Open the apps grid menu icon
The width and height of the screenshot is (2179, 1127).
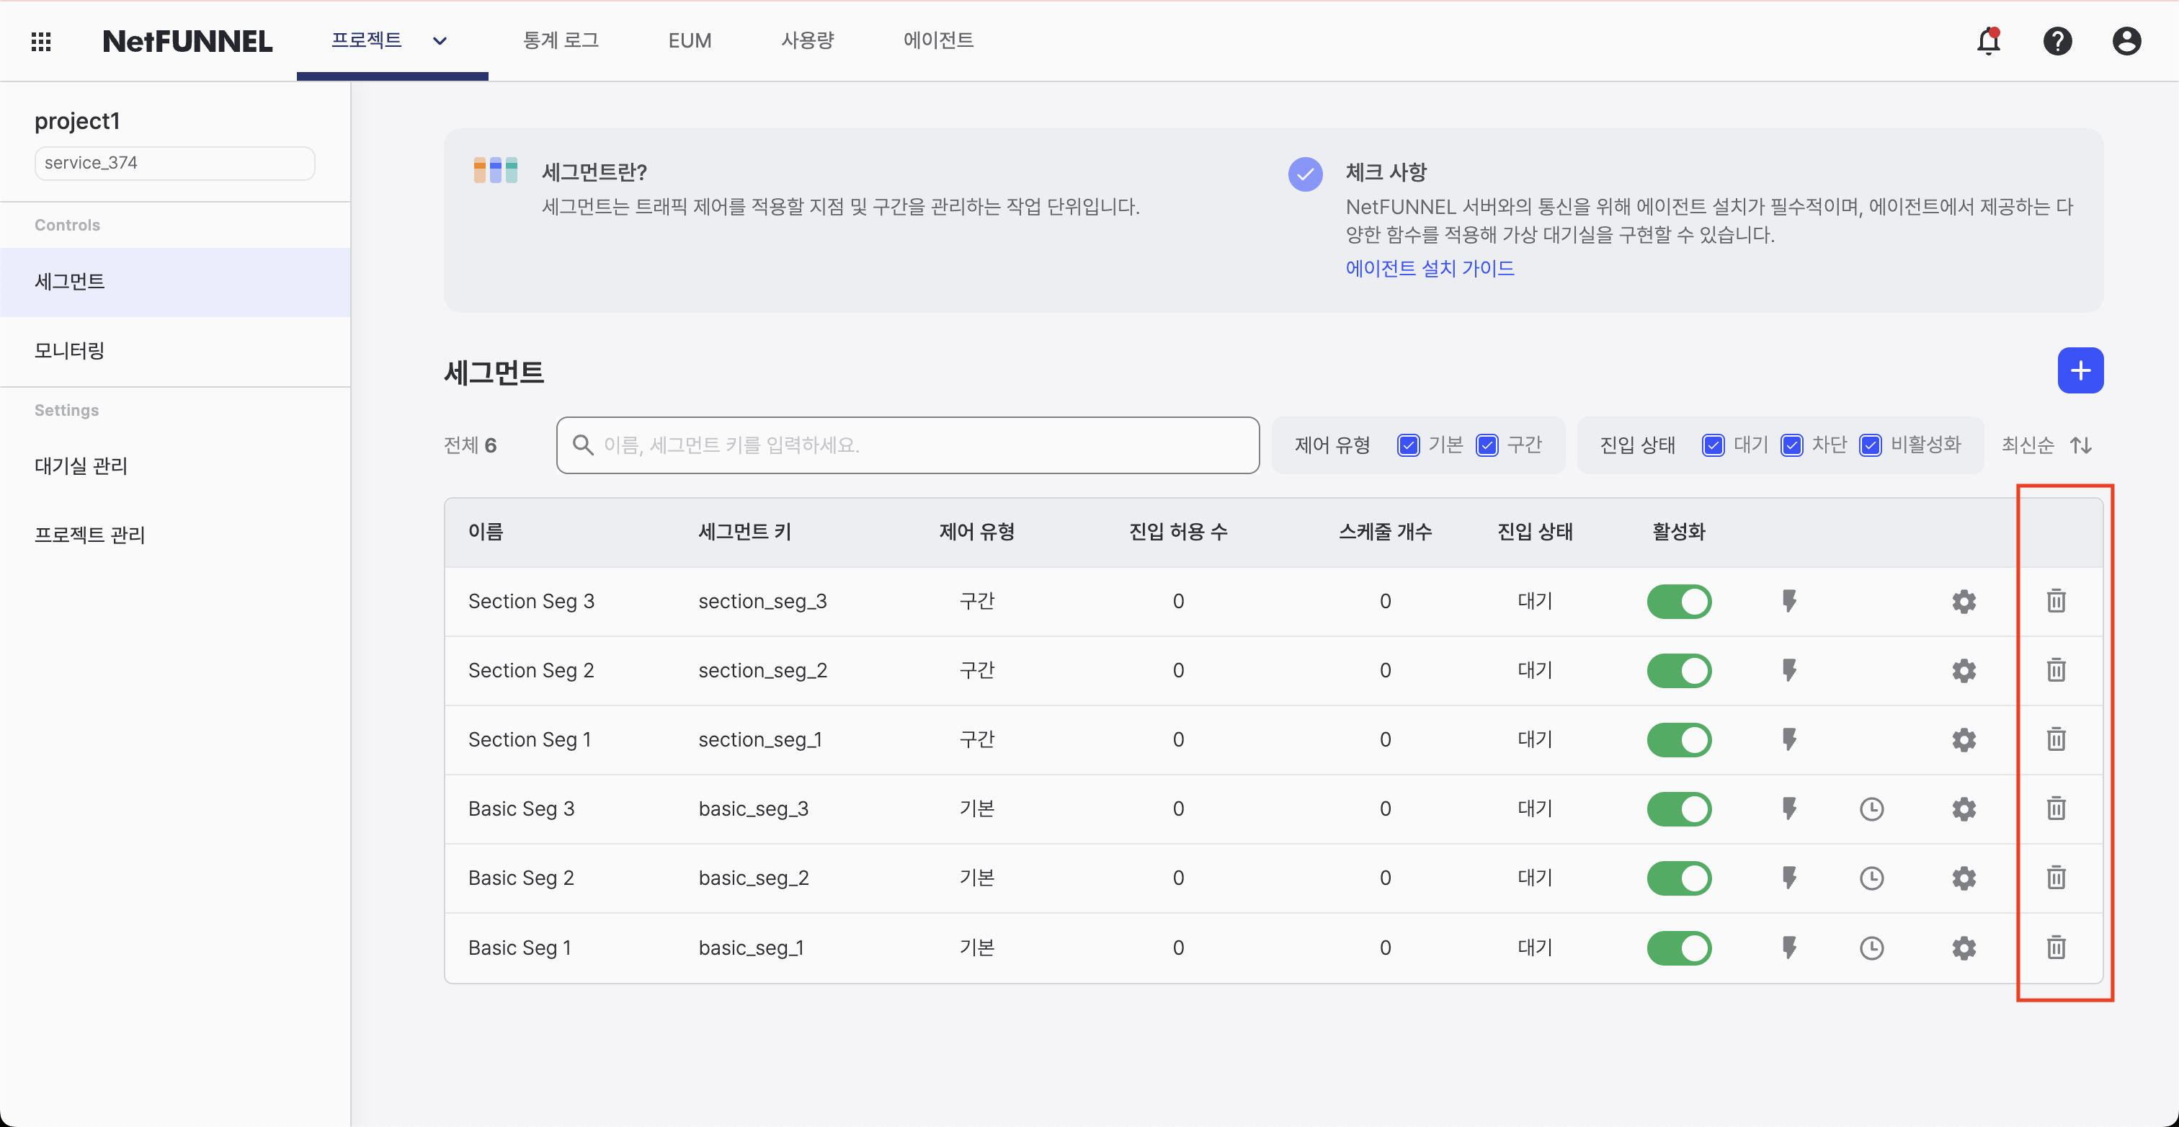pos(40,40)
